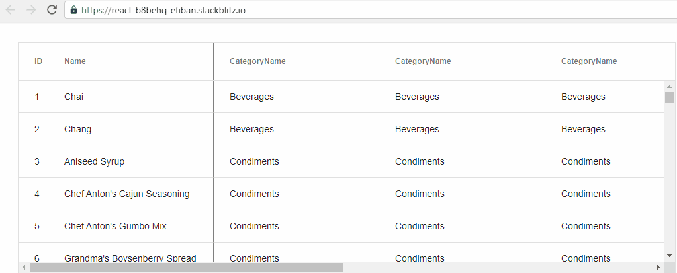
Task: Click the grid's scroll up arrow
Action: click(669, 86)
